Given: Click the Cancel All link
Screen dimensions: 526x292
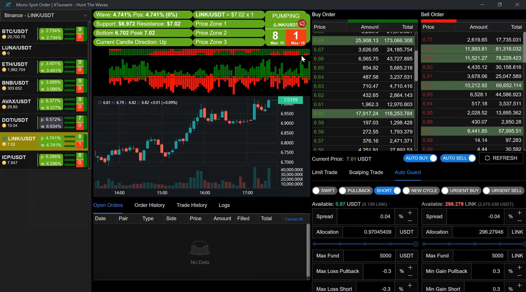Looking at the screenshot, I should (294, 219).
